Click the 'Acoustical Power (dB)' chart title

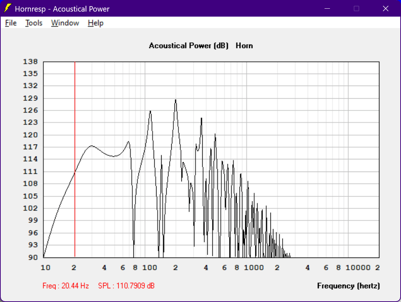[189, 46]
